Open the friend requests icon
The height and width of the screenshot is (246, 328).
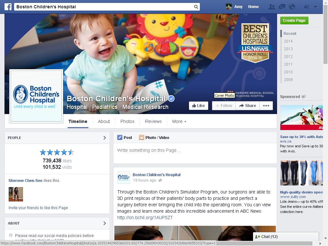272,7
